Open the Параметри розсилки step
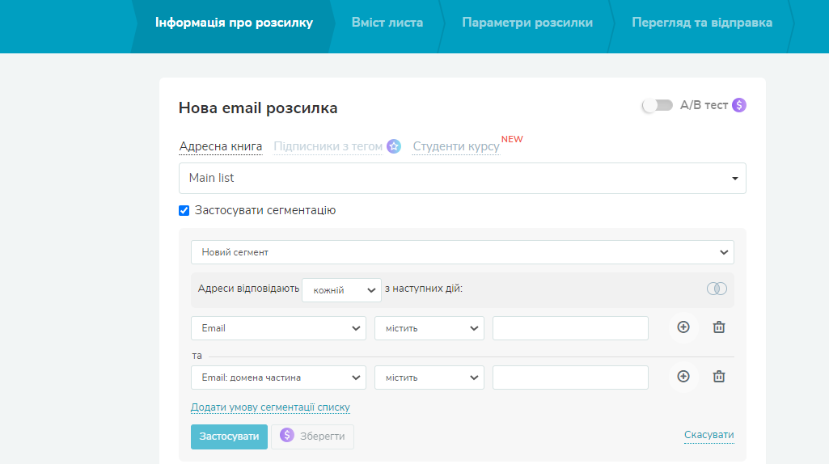829x464 pixels. 527,23
